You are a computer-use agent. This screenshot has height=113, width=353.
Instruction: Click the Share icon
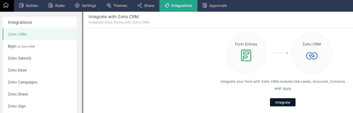(x=140, y=6)
